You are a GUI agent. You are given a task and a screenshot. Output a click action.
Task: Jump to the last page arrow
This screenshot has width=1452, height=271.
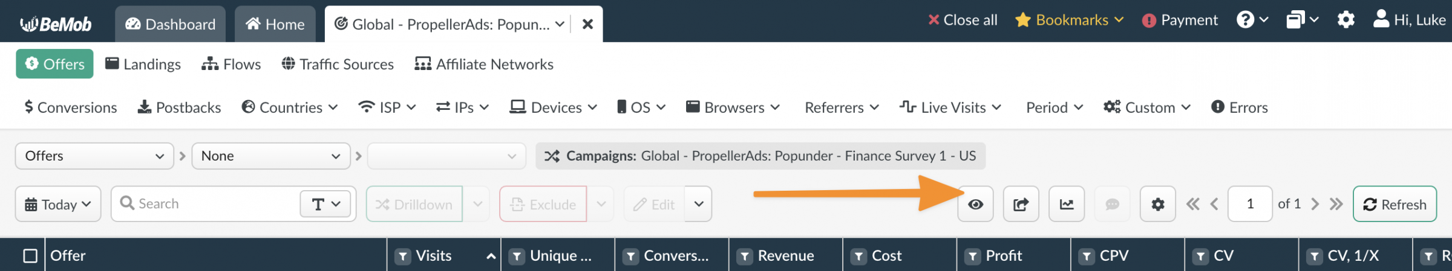click(x=1336, y=204)
